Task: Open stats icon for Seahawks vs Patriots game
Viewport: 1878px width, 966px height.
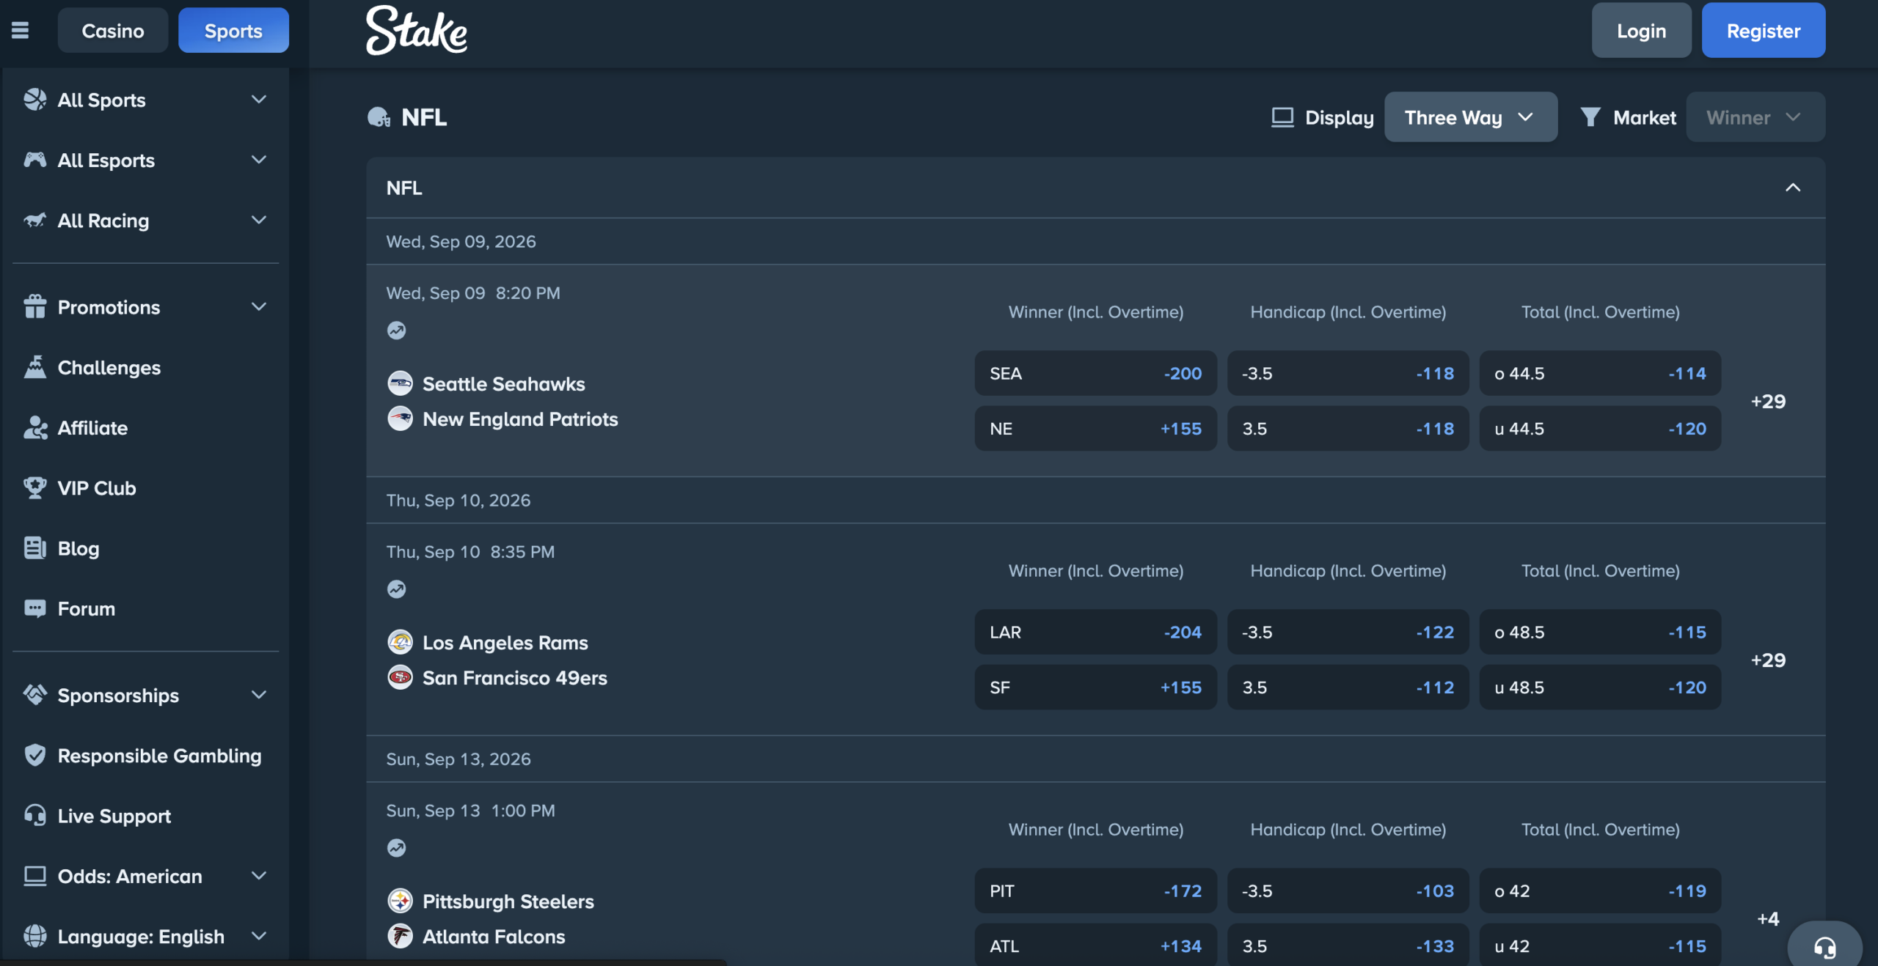Action: (396, 331)
